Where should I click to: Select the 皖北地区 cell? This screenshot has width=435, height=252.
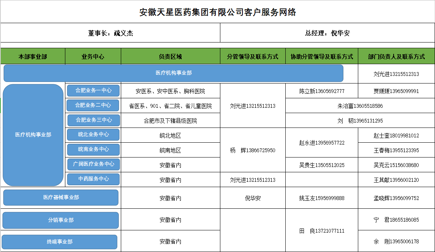point(170,135)
